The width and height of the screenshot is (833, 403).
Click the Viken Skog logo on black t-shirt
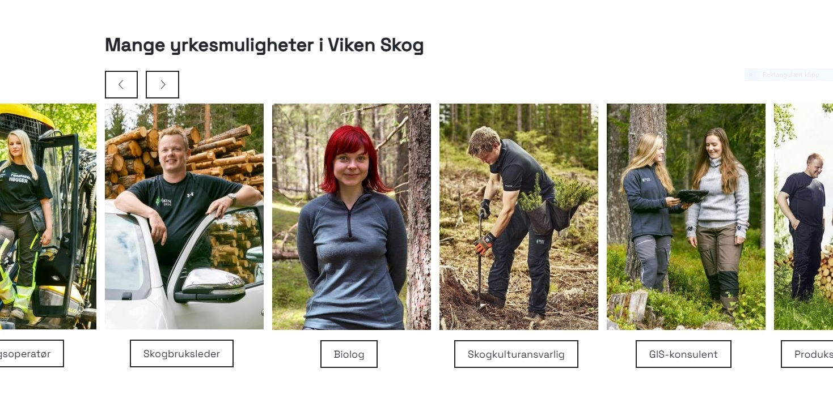pyautogui.click(x=164, y=201)
